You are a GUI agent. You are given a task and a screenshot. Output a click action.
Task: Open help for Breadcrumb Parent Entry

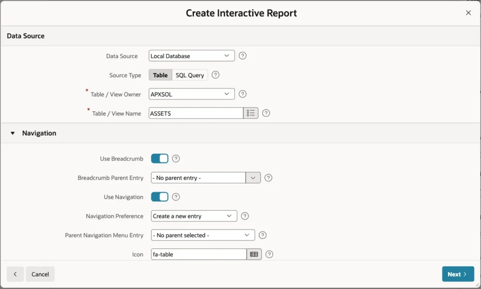(268, 178)
